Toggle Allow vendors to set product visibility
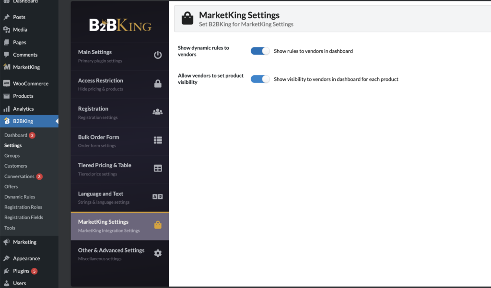 (x=260, y=79)
